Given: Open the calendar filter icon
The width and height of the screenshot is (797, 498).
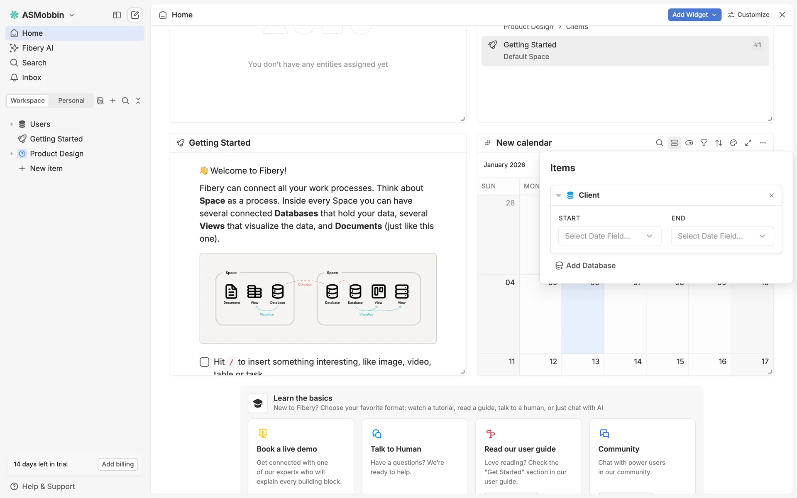Looking at the screenshot, I should click(x=704, y=143).
